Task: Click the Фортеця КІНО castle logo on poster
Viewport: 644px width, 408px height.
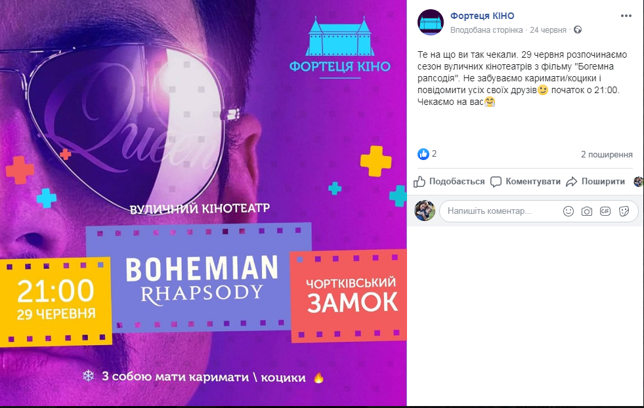Action: (339, 46)
